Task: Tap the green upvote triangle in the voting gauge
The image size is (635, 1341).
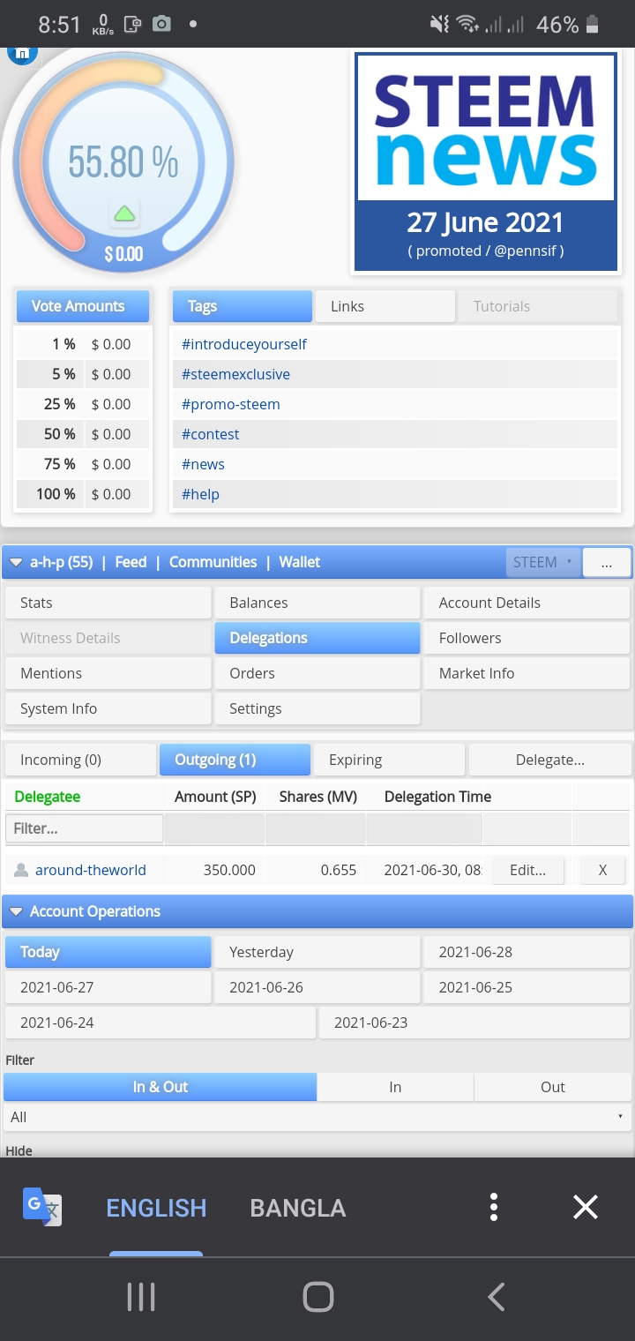Action: point(124,214)
